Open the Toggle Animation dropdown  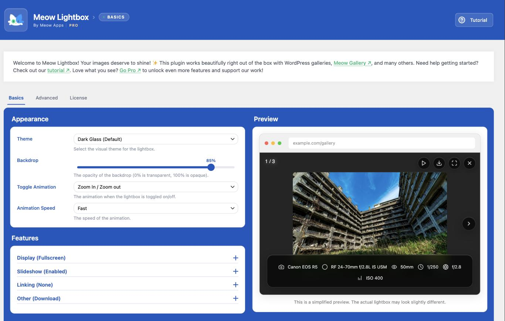[x=156, y=187]
